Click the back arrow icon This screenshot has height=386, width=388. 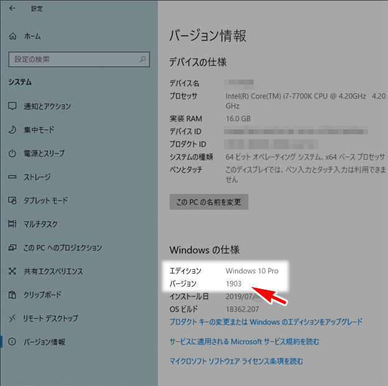pyautogui.click(x=12, y=9)
